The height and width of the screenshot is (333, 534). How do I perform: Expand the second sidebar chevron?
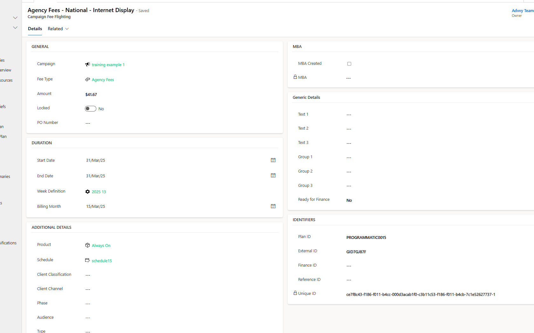(x=15, y=28)
